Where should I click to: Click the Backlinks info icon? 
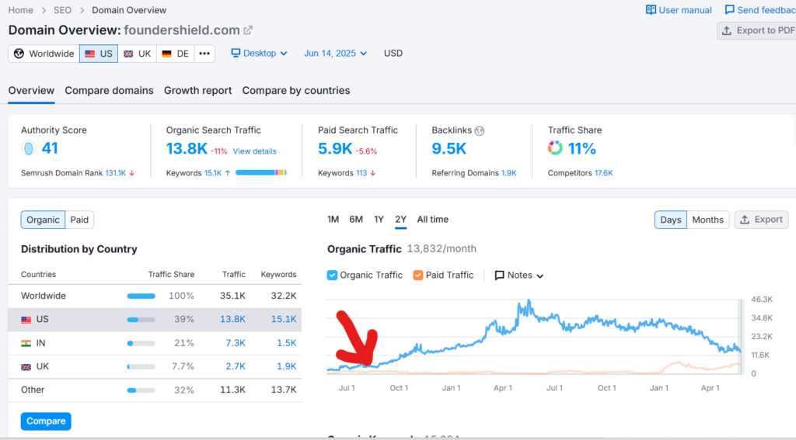coord(479,130)
